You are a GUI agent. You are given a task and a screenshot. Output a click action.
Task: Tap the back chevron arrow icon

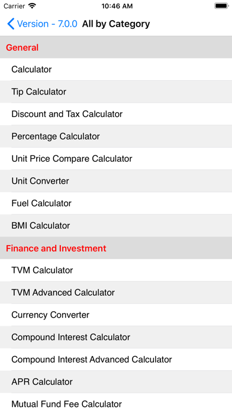click(x=11, y=24)
